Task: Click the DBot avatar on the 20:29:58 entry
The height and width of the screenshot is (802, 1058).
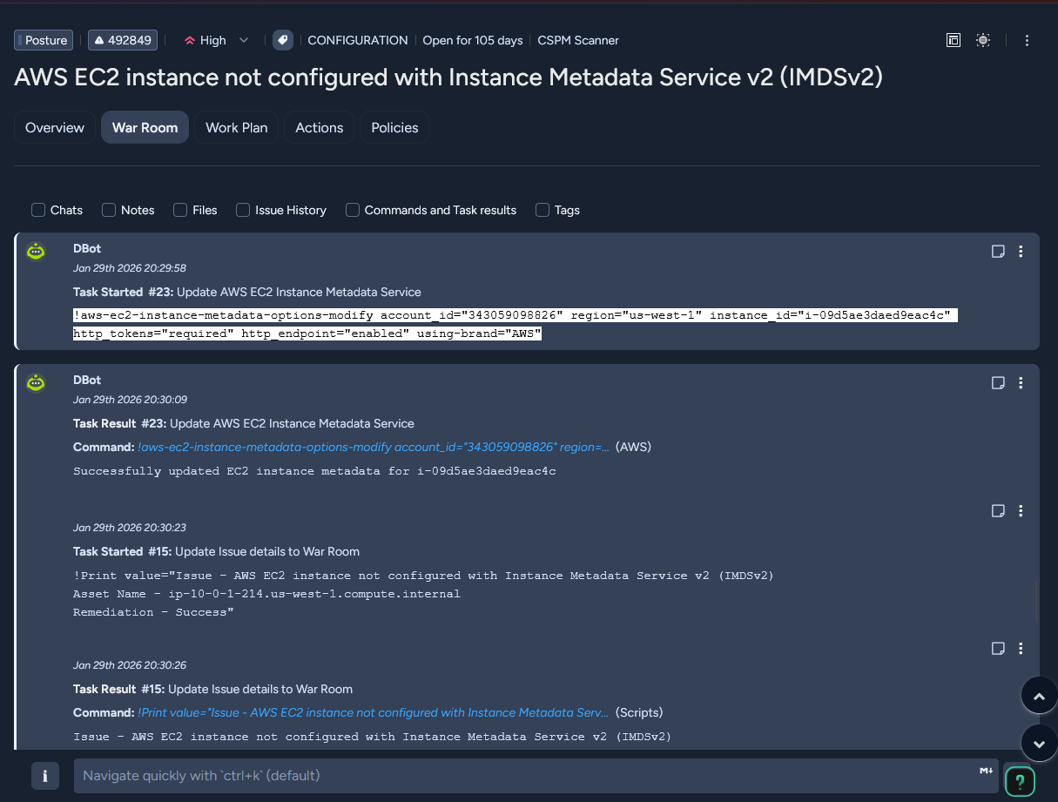Action: coord(36,253)
